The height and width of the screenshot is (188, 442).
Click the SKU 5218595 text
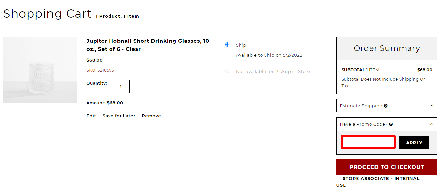[x=100, y=70]
